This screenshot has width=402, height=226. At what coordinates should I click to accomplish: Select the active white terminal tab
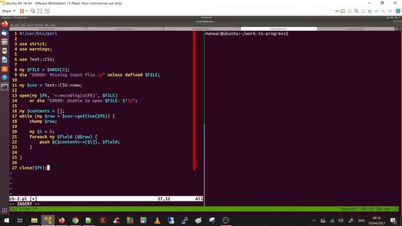[x=279, y=29]
